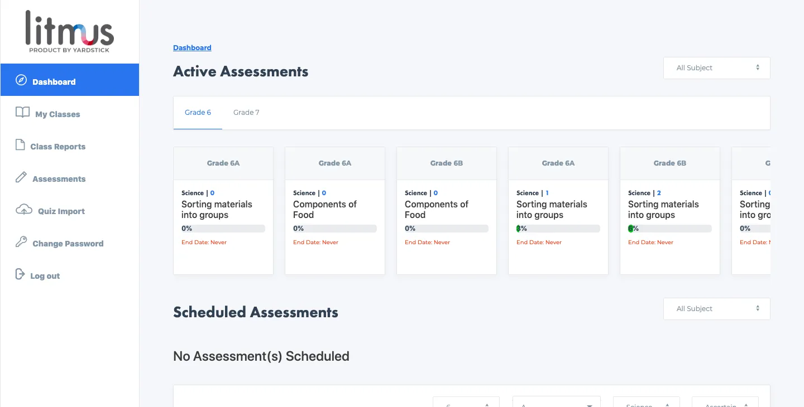Click the Assessments pencil icon
The height and width of the screenshot is (407, 804).
click(x=21, y=177)
